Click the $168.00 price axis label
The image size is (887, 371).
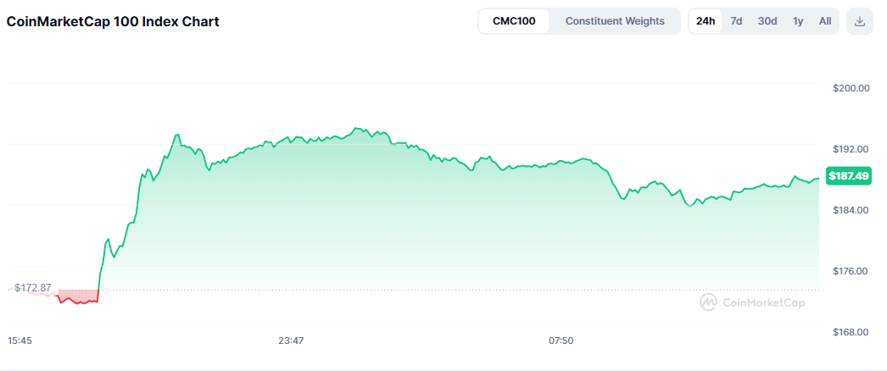pyautogui.click(x=852, y=332)
